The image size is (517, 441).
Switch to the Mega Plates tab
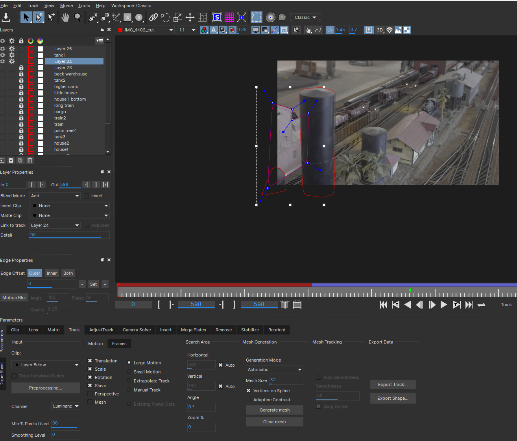(193, 330)
